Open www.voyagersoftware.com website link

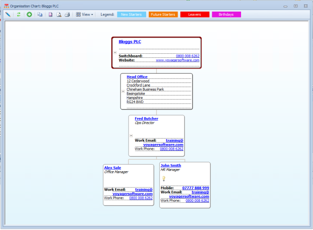pos(177,60)
